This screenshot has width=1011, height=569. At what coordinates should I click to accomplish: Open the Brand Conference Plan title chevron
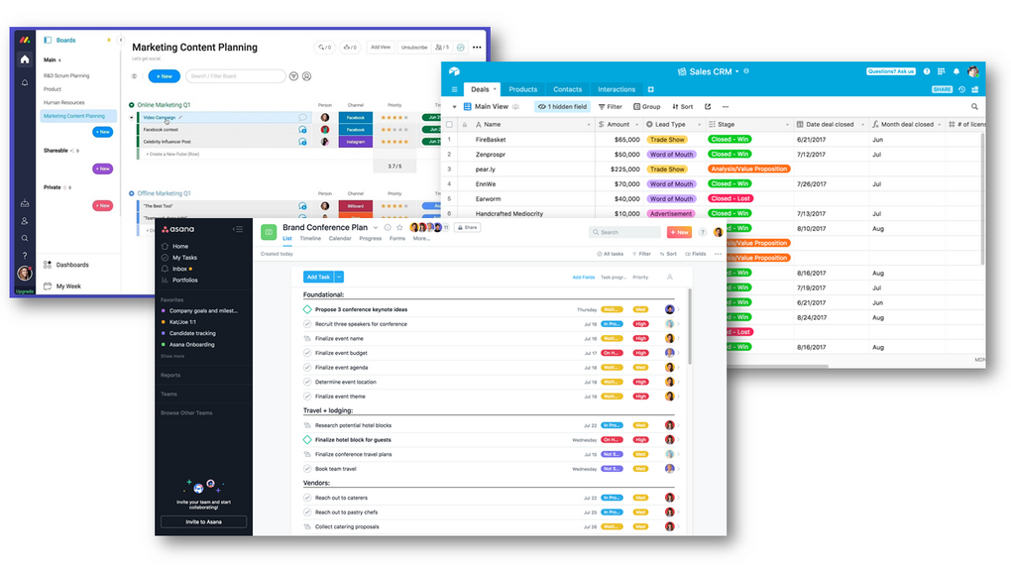[376, 228]
